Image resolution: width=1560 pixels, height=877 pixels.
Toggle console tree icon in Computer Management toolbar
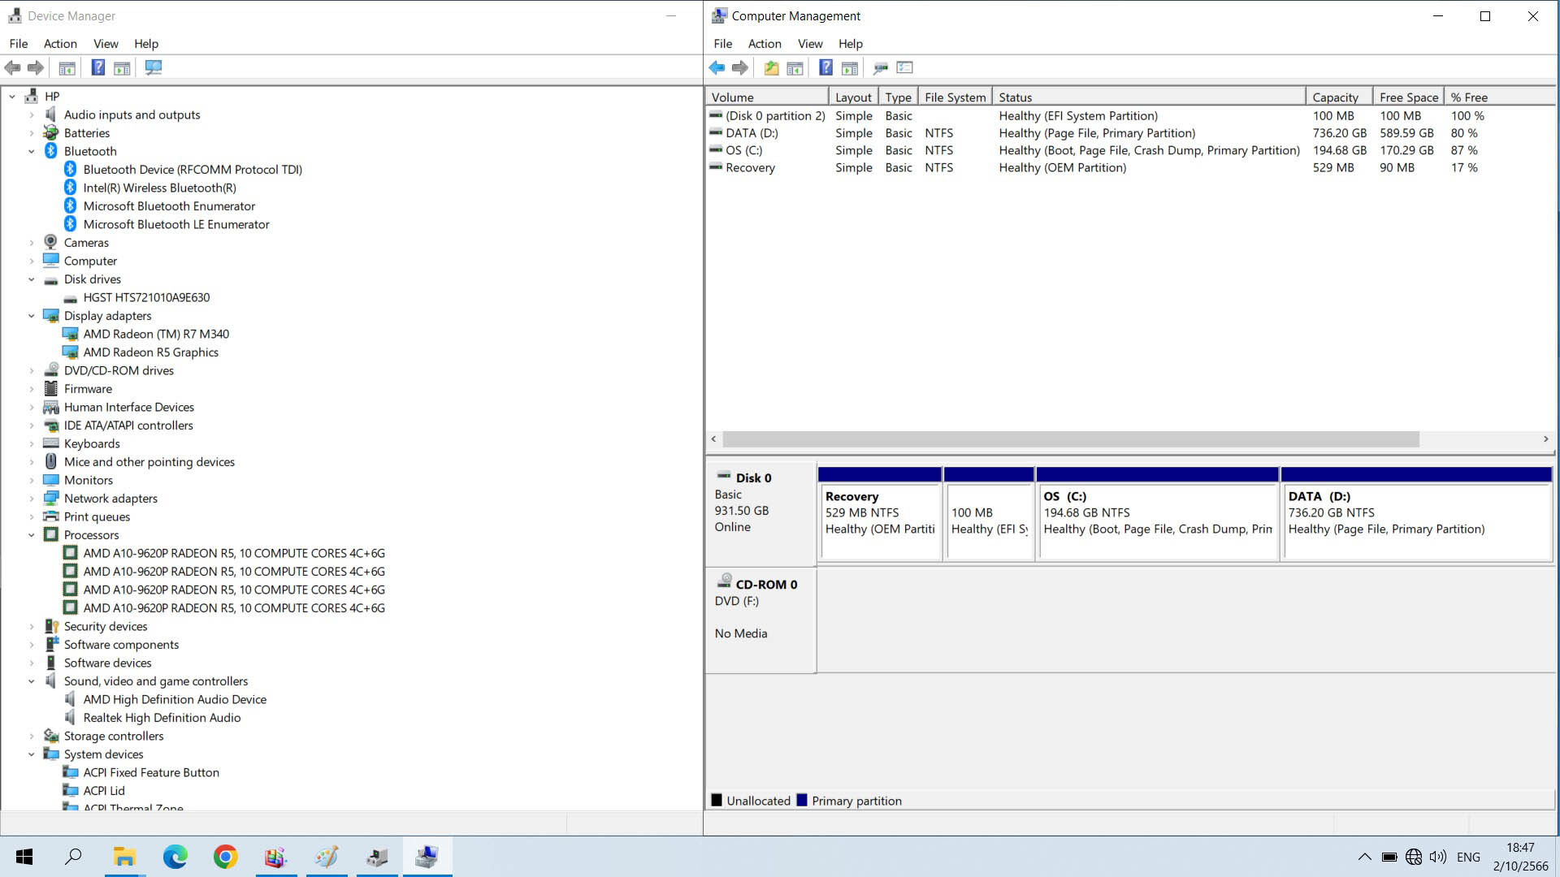[x=795, y=68]
